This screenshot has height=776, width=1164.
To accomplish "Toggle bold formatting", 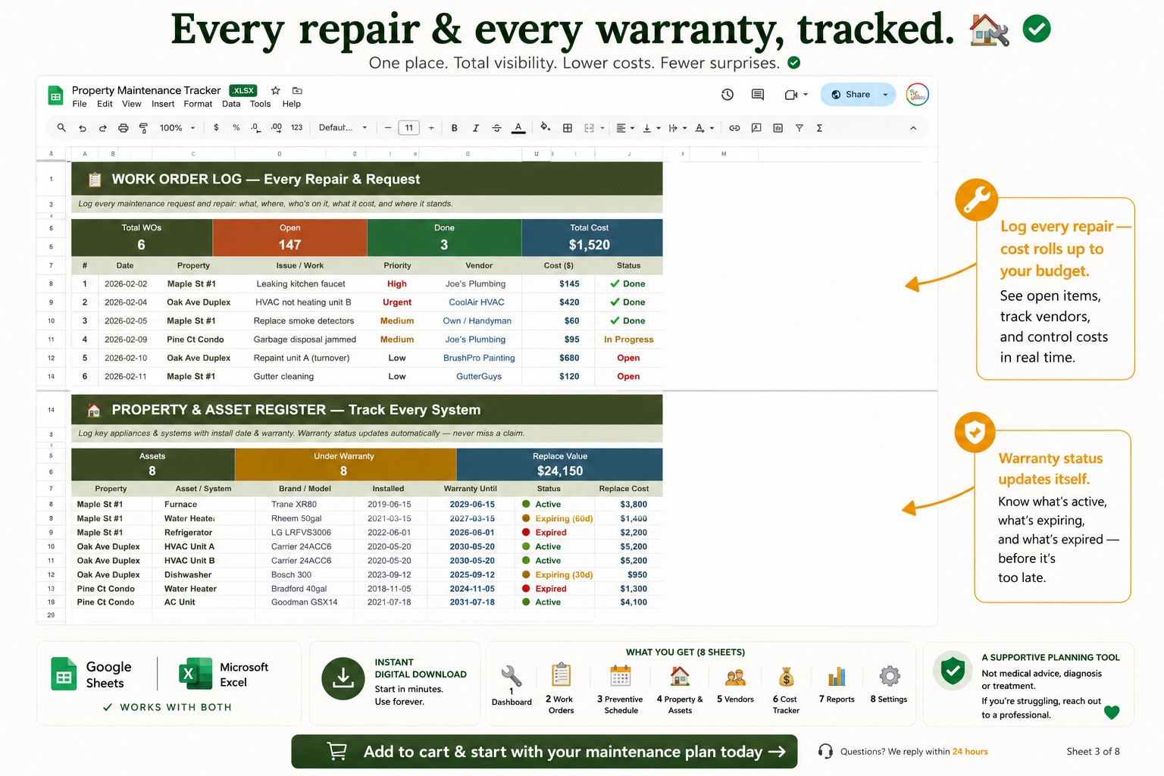I will pyautogui.click(x=455, y=128).
